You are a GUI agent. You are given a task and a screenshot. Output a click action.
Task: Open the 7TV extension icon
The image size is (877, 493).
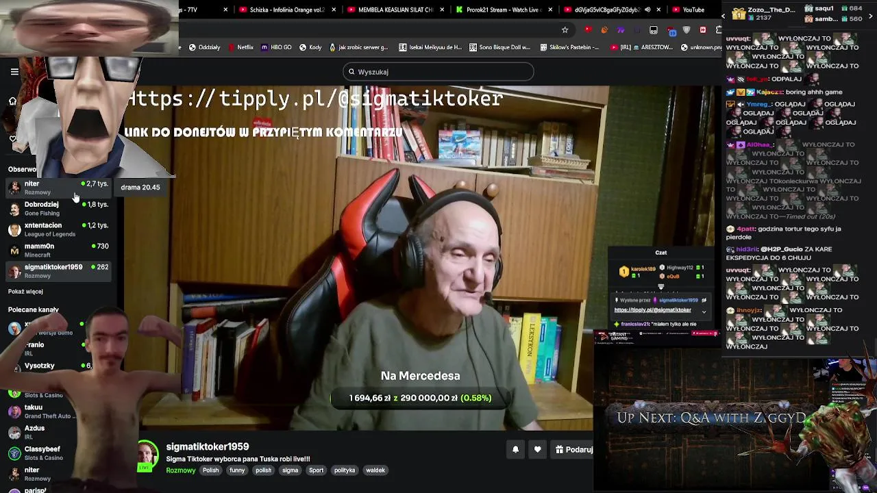[x=620, y=30]
